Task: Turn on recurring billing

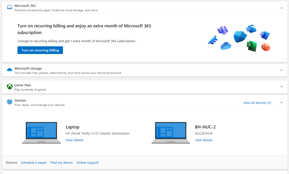Action: point(40,50)
